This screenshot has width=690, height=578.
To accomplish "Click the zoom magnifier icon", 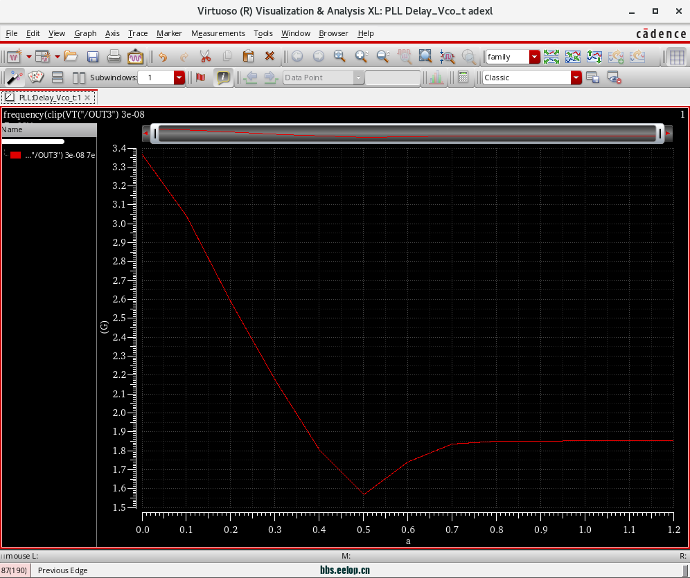I will coord(339,56).
